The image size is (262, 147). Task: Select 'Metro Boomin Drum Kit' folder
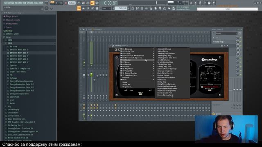18,138
